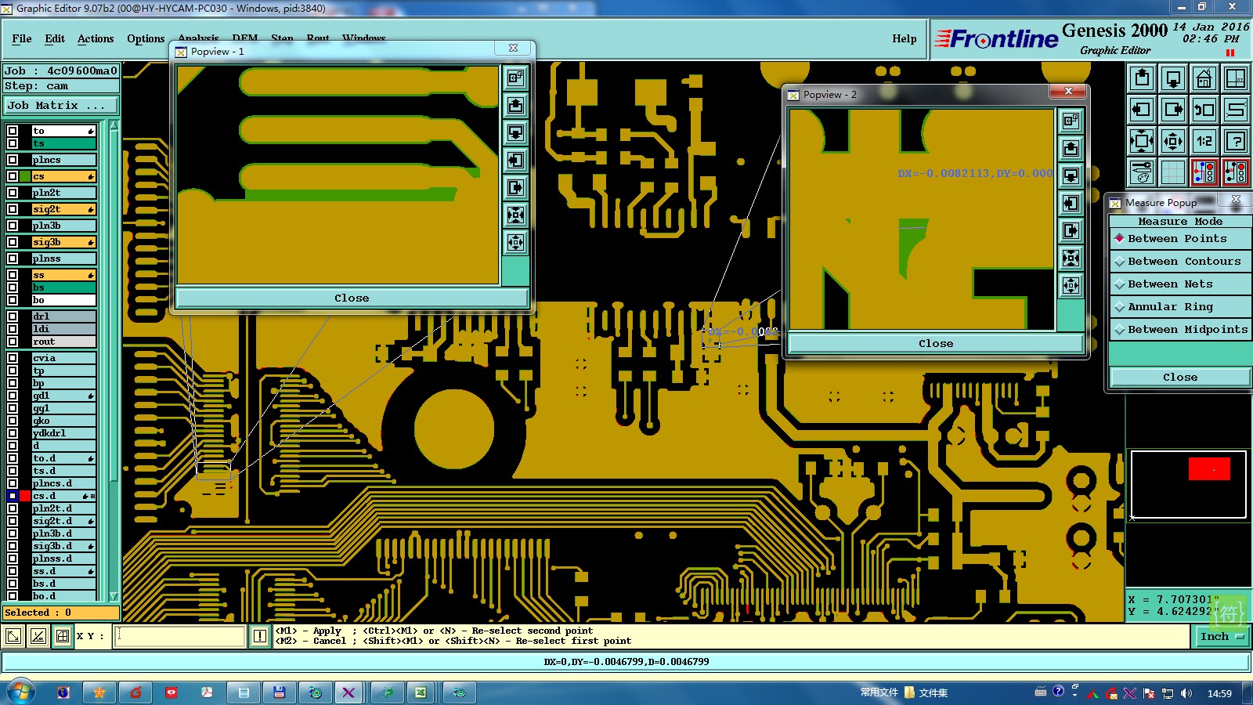Click the angle measure icon beside coordinate field
Image resolution: width=1253 pixels, height=705 pixels.
click(x=38, y=636)
